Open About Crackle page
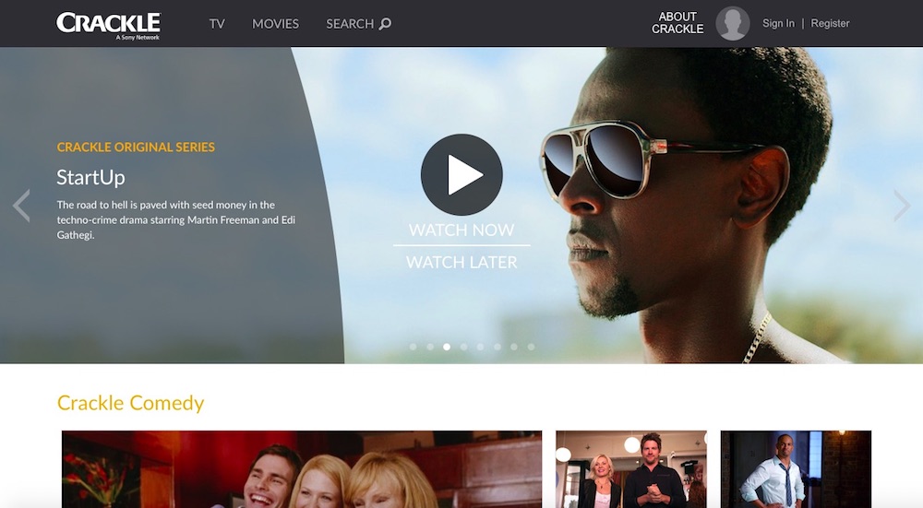Image resolution: width=923 pixels, height=508 pixels. 677,23
